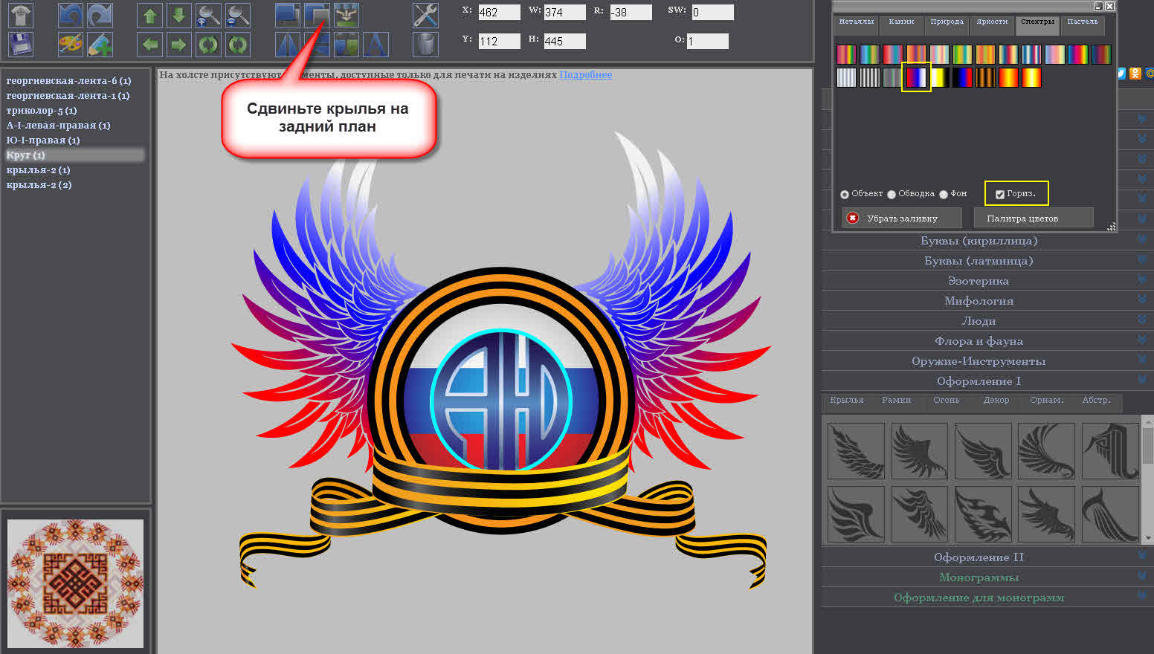
Task: Select the Круг (1) layer
Action: tap(74, 155)
